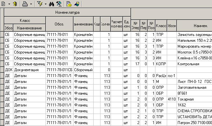The height and width of the screenshot is (126, 212).
Task: Select the Заготовительная cell
Action: (x=194, y=87)
